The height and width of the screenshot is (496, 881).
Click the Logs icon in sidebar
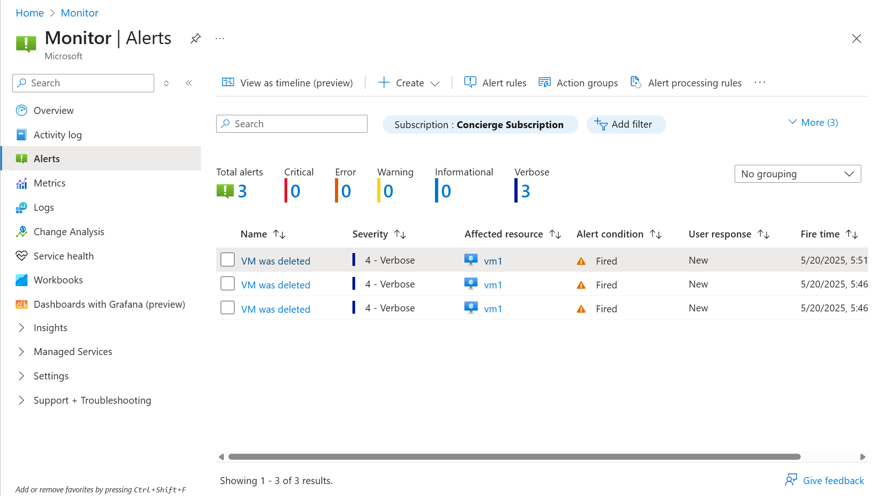coord(22,208)
